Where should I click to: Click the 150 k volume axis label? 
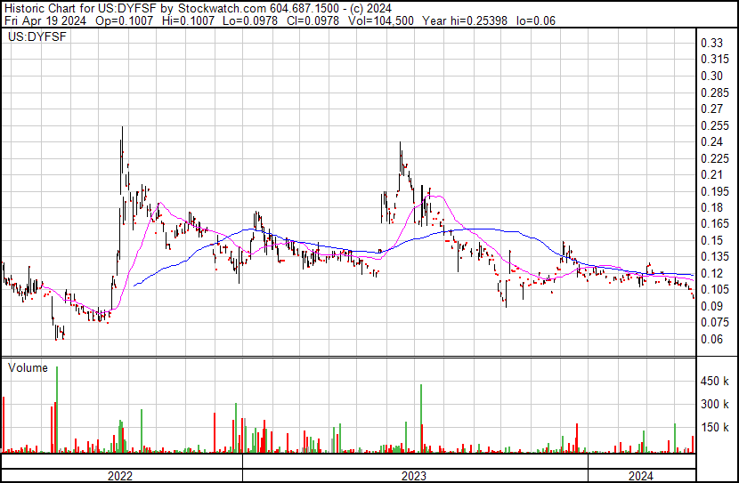pos(714,428)
